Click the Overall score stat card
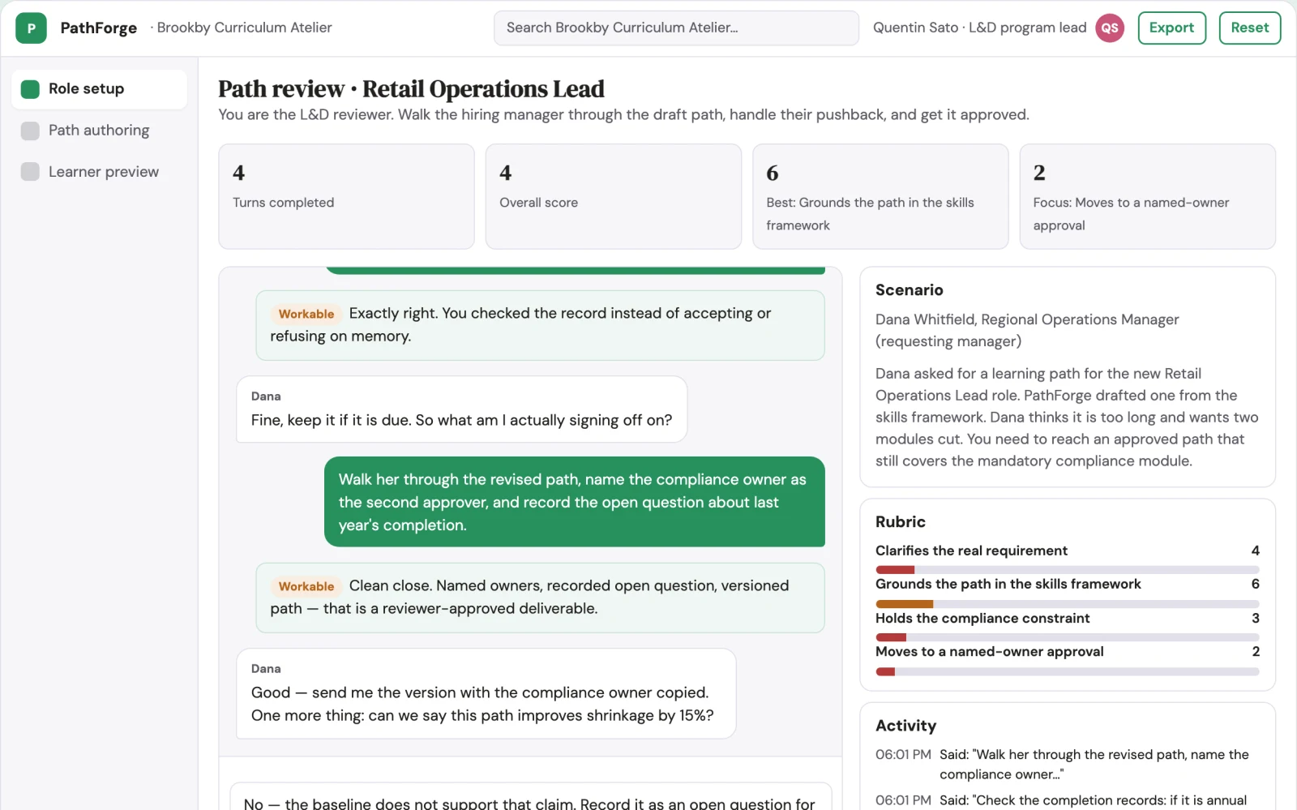 point(613,196)
